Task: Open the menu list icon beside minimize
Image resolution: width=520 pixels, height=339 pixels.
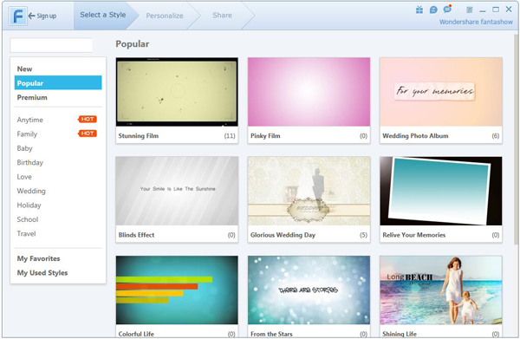Action: [469, 10]
